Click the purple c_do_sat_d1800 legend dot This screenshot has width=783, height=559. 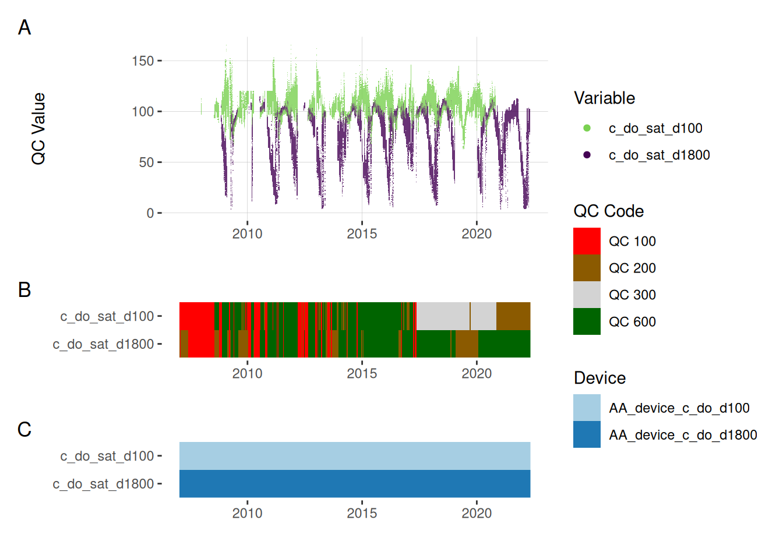587,155
